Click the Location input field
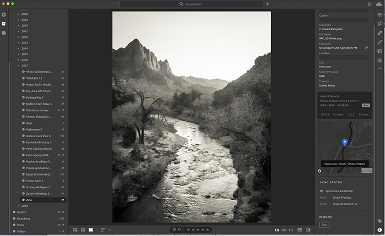385x236 pixels. tap(344, 57)
